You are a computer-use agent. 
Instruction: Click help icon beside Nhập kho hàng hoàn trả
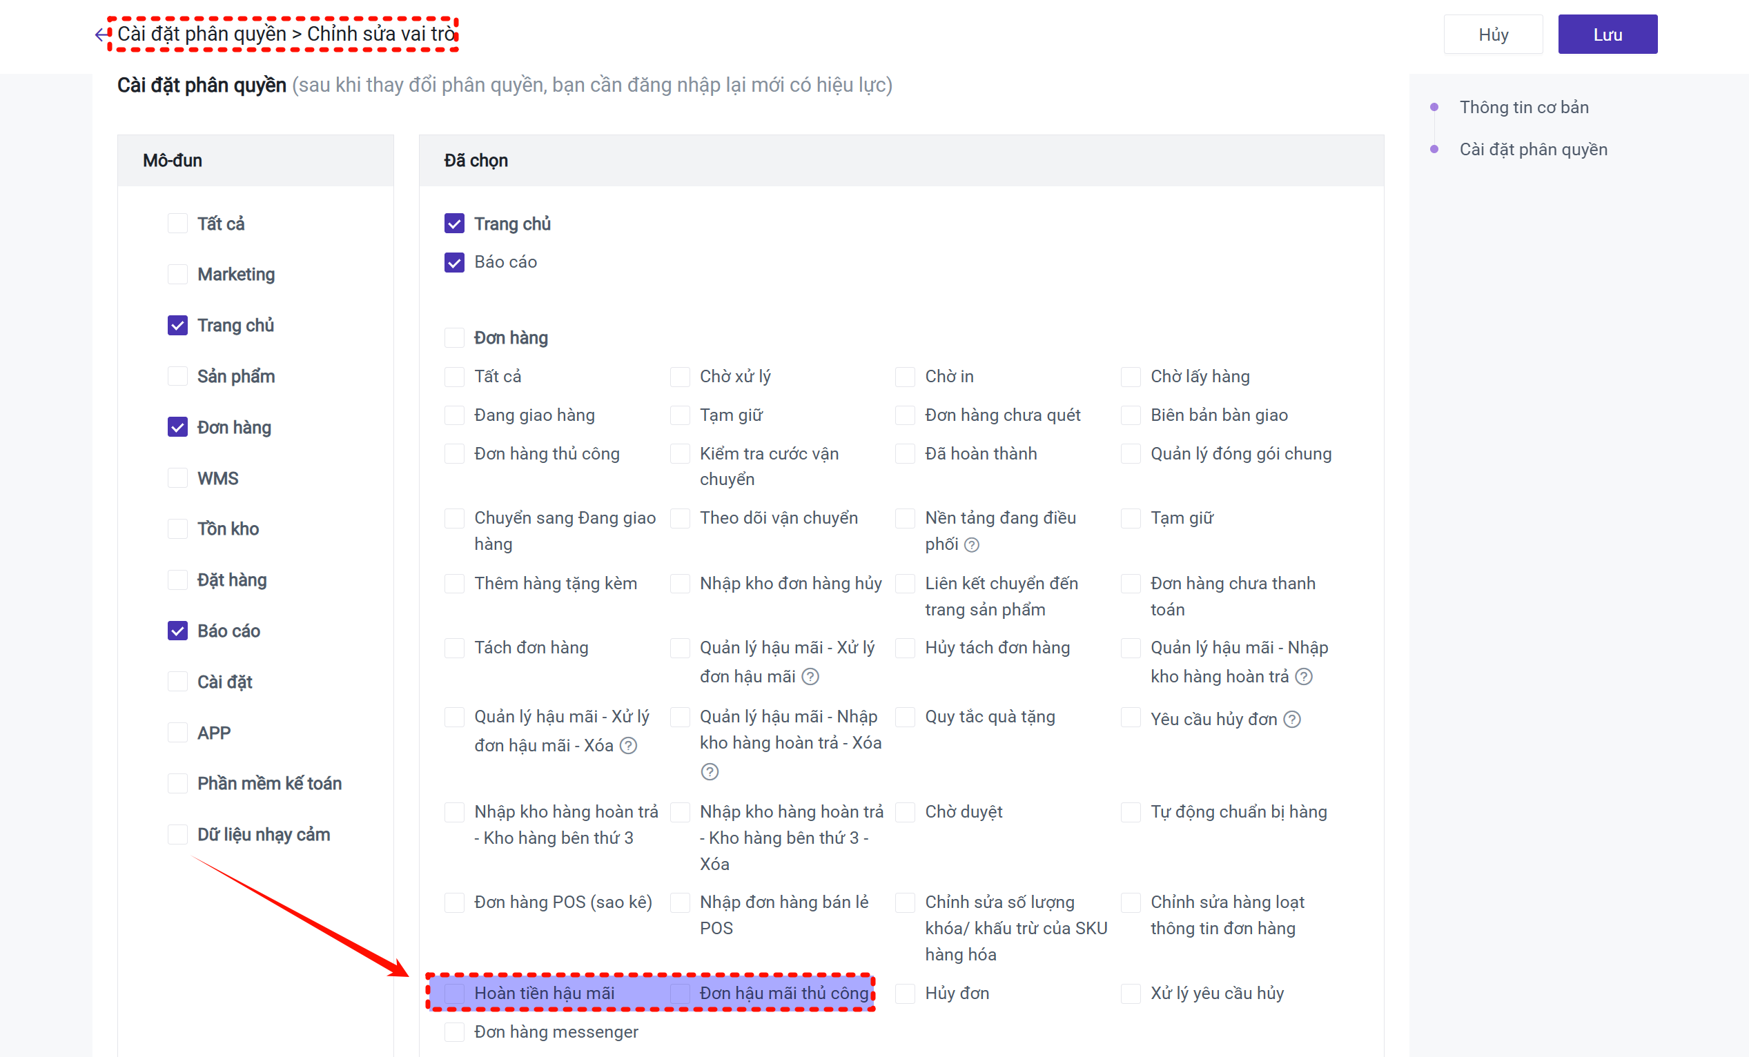pos(1303,677)
